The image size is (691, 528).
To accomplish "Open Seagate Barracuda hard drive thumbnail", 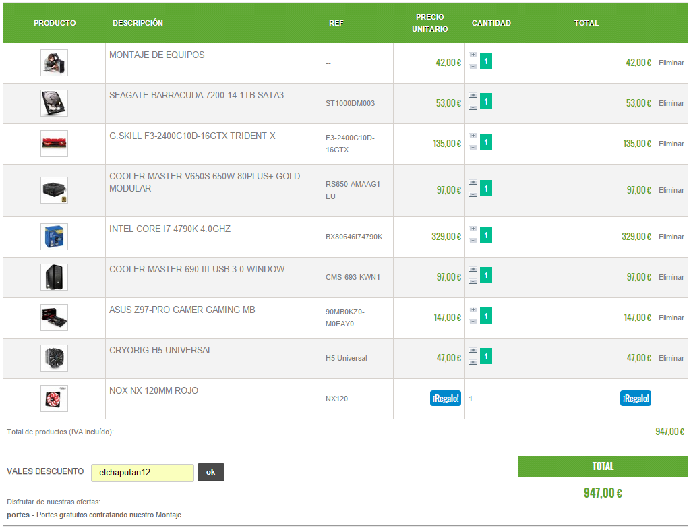I will (x=54, y=103).
